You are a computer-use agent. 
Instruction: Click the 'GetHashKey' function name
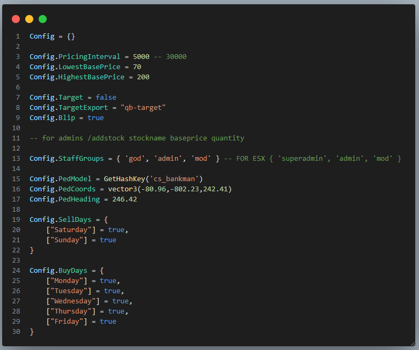tap(124, 179)
